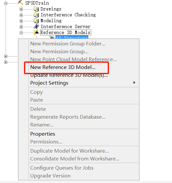Click the A3_Structure model icon

[52, 37]
